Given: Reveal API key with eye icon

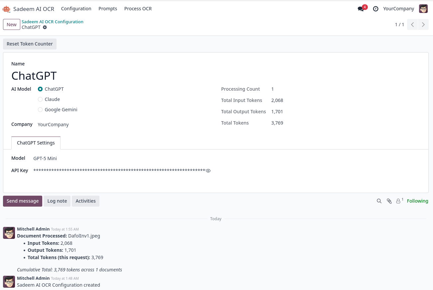Looking at the screenshot, I should coord(208,171).
